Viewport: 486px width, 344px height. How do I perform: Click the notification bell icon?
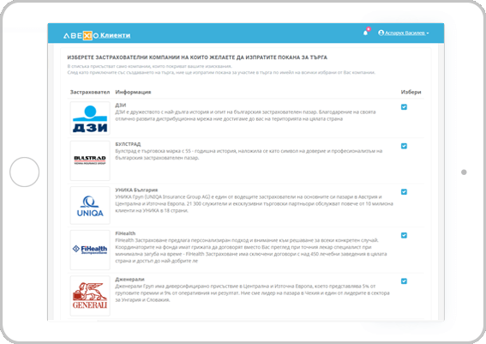pos(365,33)
